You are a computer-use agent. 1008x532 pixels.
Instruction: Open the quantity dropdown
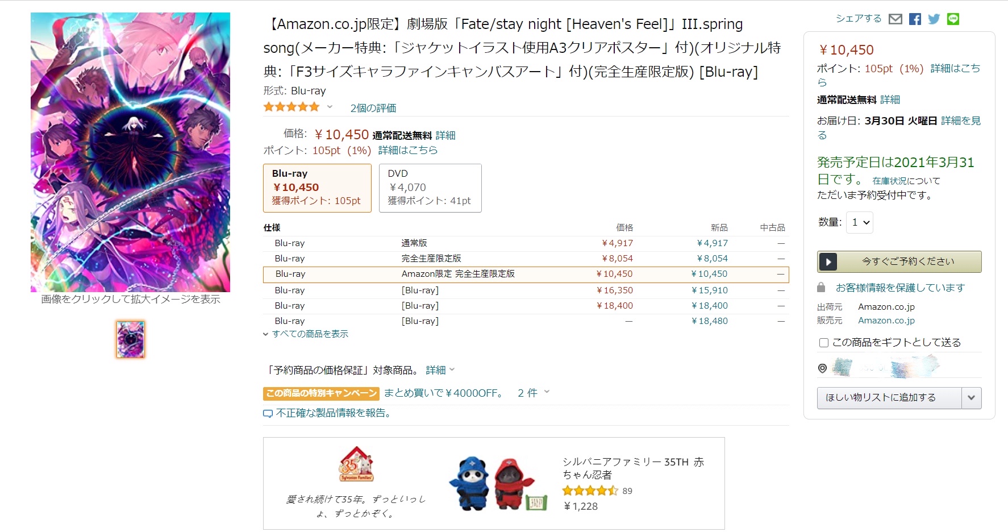coord(860,222)
